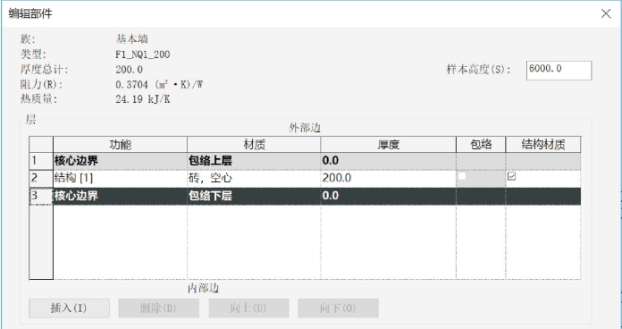Edit the 样本高度(S) field value 6000.0
The height and width of the screenshot is (329, 622).
pyautogui.click(x=559, y=71)
